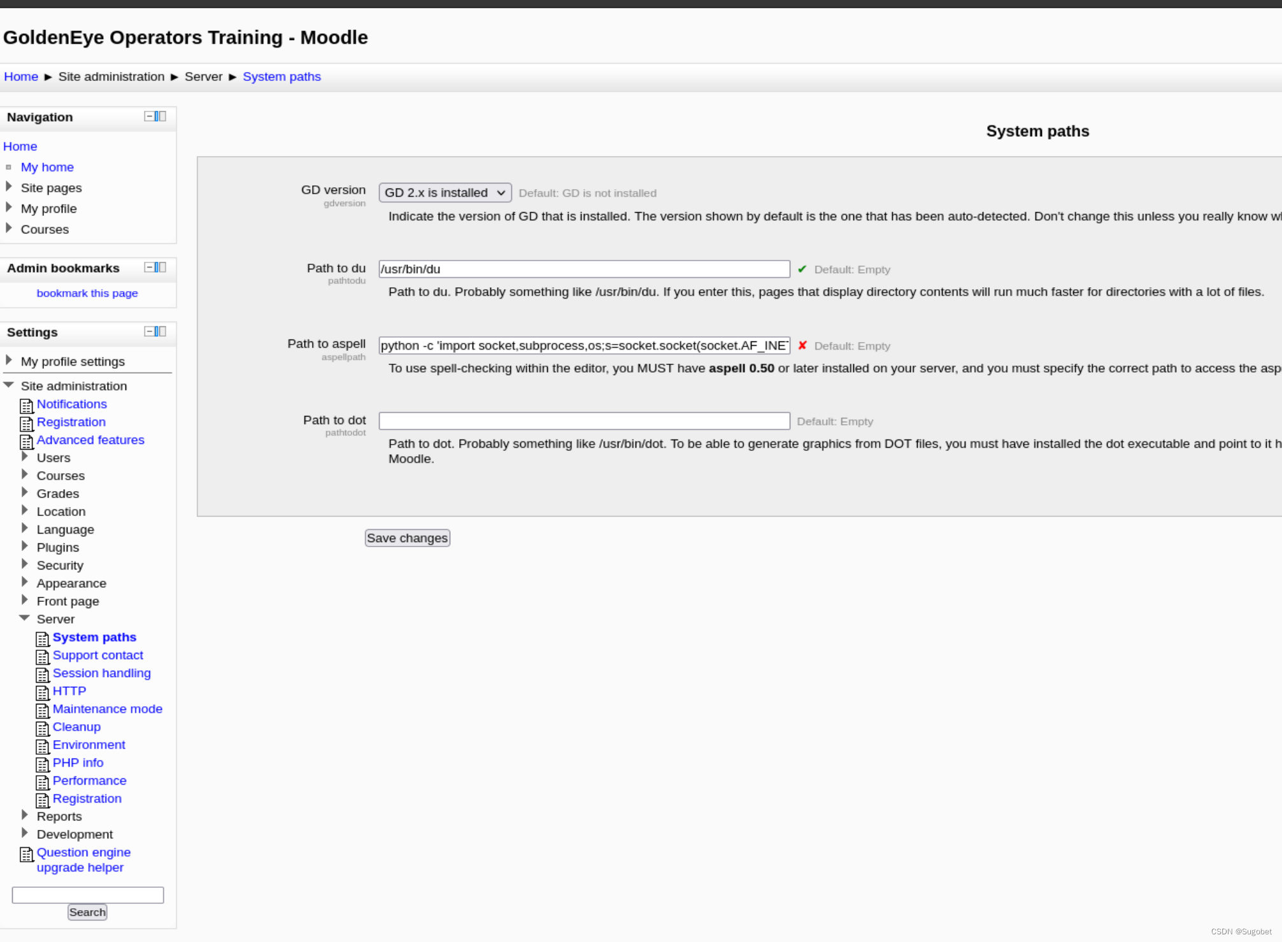Open the GD version dropdown
This screenshot has height=942, width=1282.
(x=445, y=193)
